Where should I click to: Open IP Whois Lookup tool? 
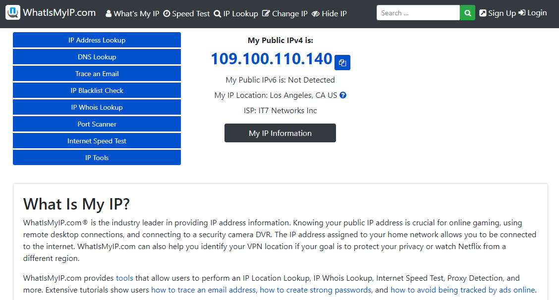(97, 107)
